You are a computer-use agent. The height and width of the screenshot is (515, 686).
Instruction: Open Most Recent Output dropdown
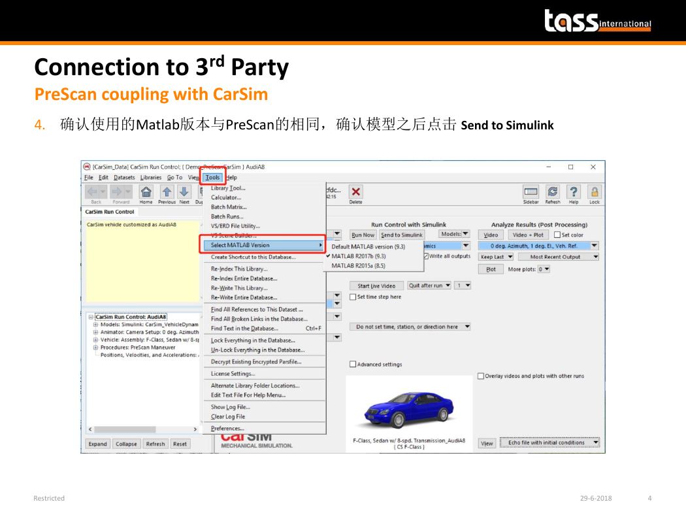pos(559,257)
